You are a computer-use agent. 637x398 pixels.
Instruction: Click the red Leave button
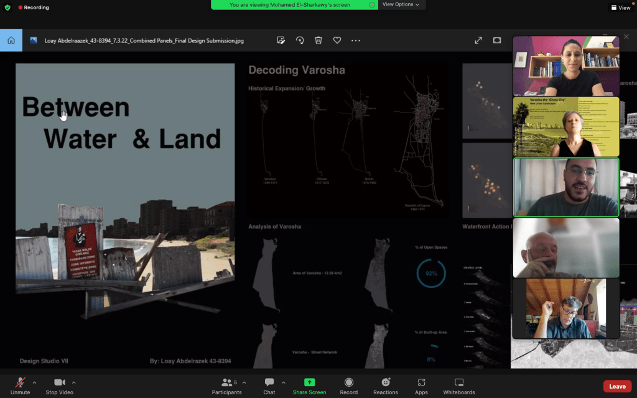tap(617, 386)
